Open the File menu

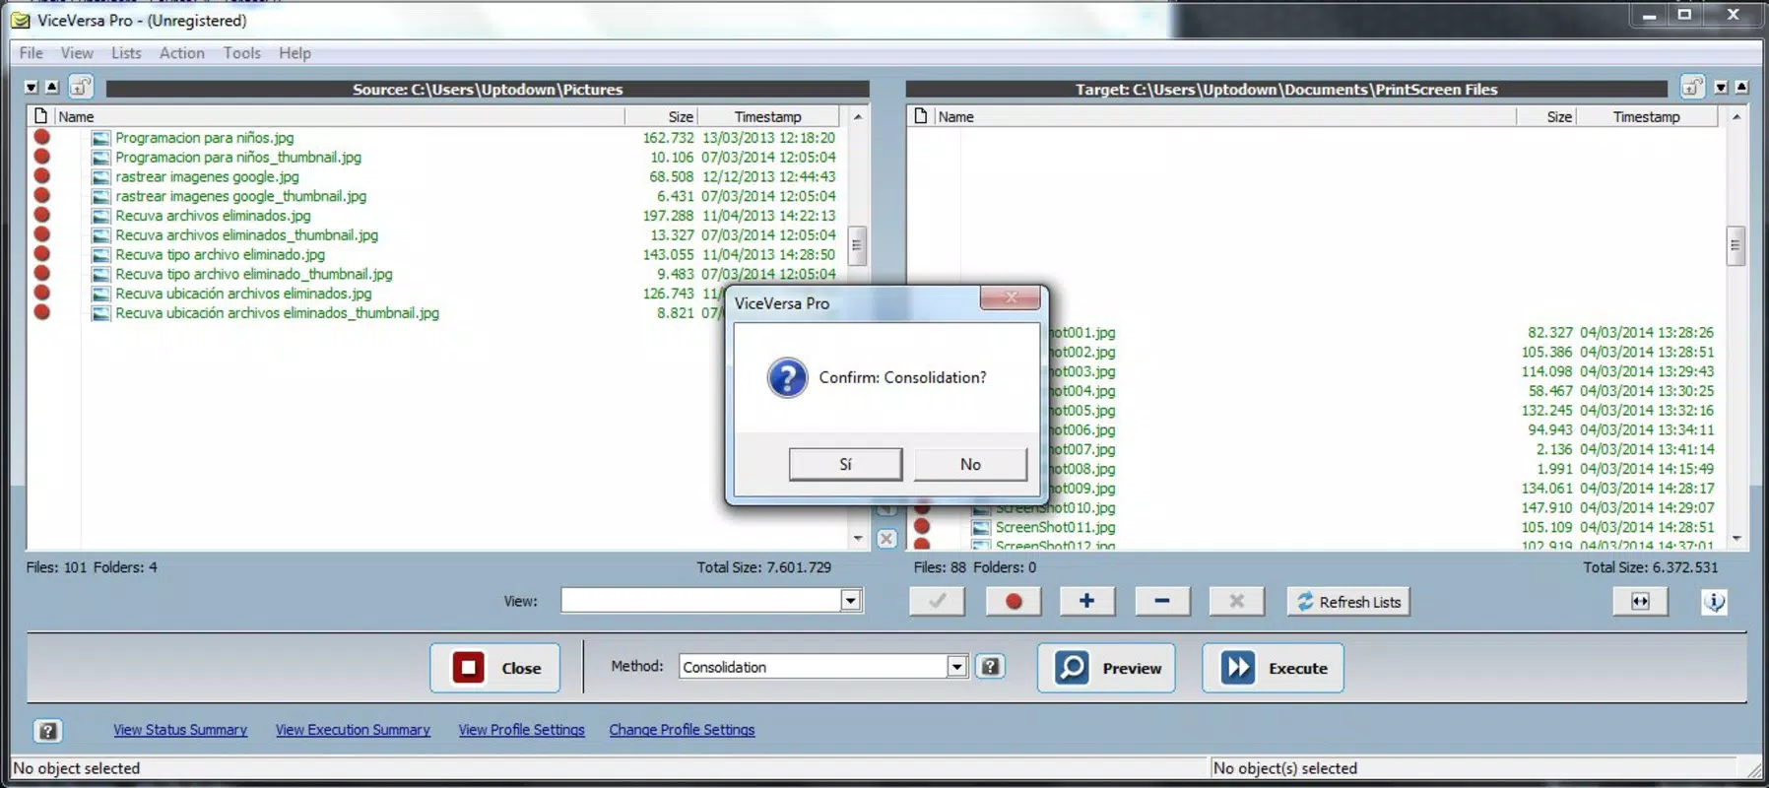coord(32,53)
